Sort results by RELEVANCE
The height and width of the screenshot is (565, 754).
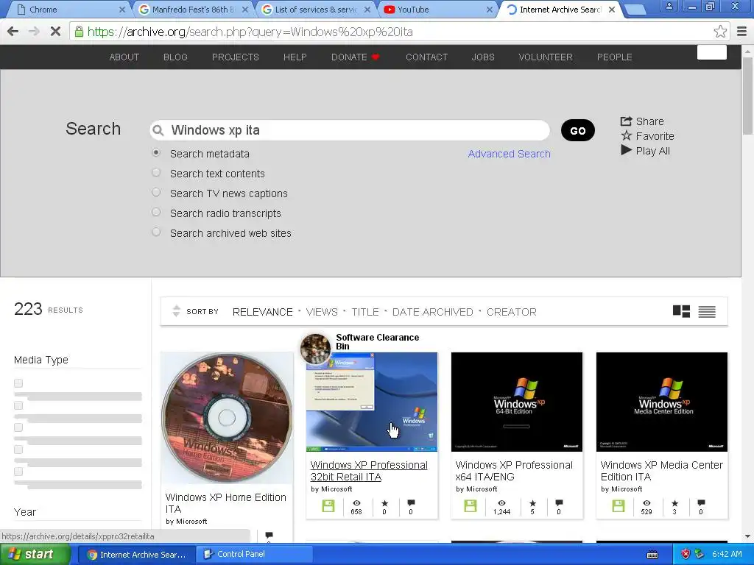pos(263,312)
